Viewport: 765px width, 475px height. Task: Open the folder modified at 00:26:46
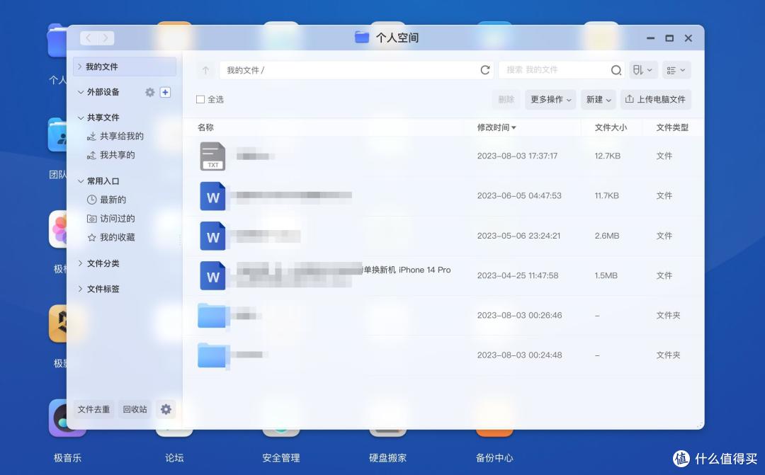pos(214,316)
